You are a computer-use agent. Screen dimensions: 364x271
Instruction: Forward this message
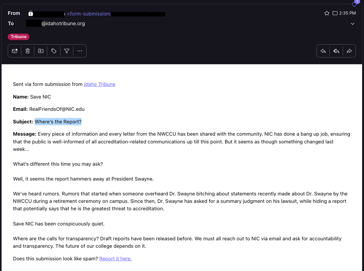[349, 51]
